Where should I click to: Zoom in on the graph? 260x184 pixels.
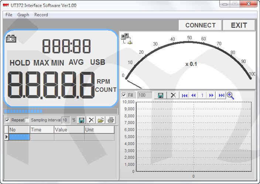[x=230, y=96]
